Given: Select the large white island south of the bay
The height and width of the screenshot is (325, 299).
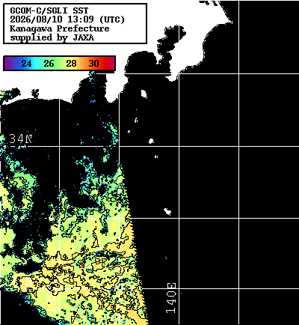Looking at the screenshot, I should 144,94.
